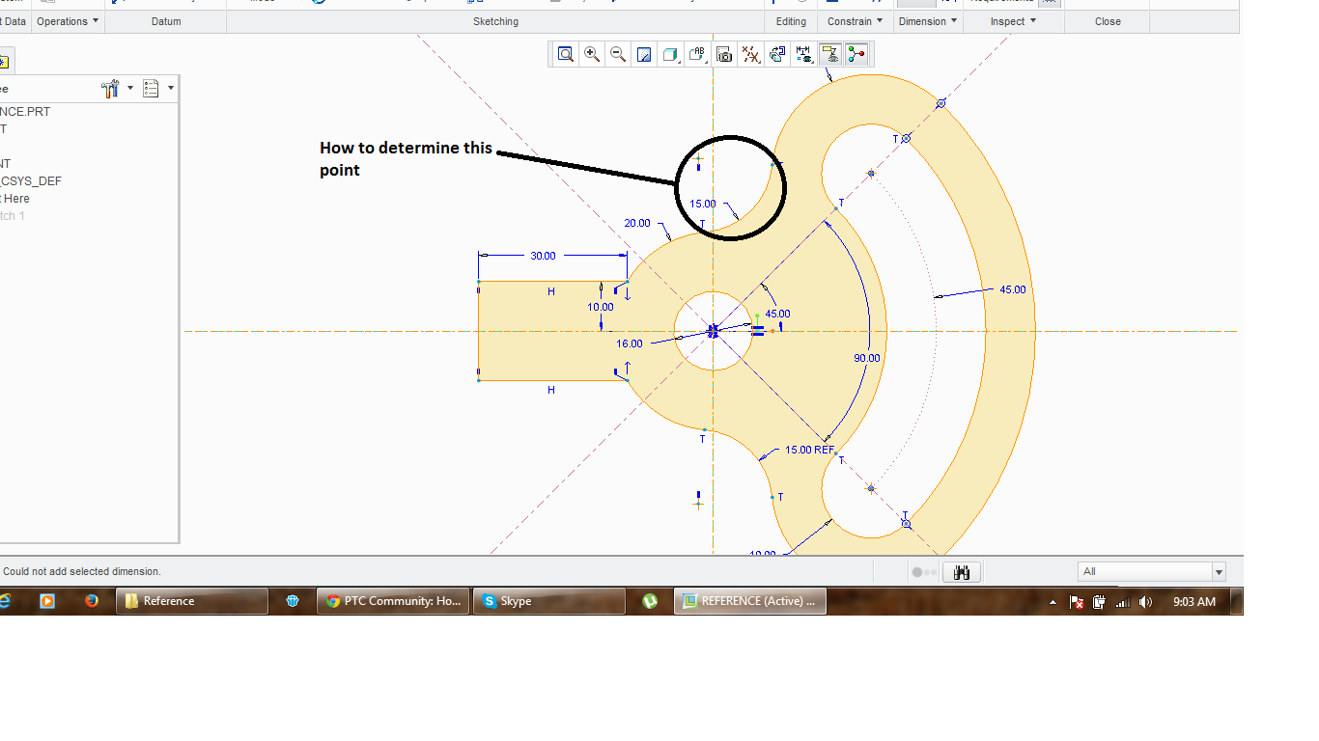Screen dimensions: 1319x741
Task: Click the network signal tray icon
Action: point(1122,602)
